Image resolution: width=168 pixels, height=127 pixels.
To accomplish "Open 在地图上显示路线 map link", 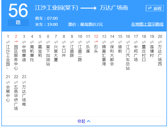I will (x=147, y=24).
